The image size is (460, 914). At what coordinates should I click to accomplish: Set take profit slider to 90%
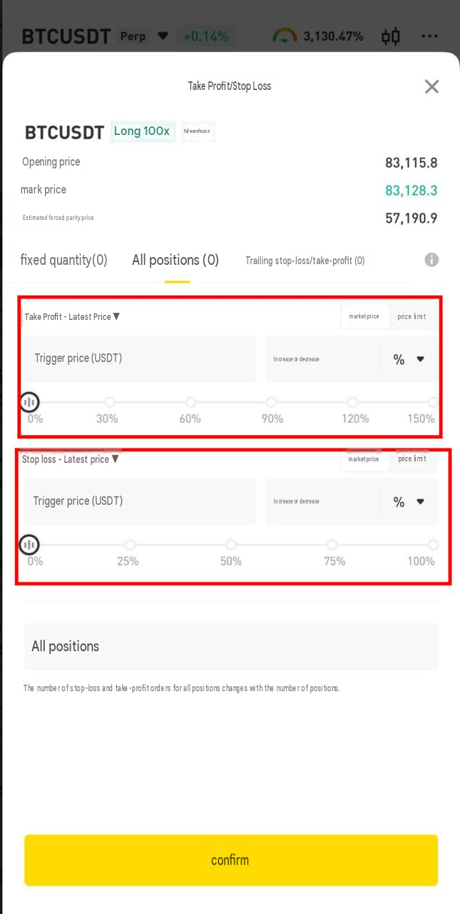(x=272, y=402)
